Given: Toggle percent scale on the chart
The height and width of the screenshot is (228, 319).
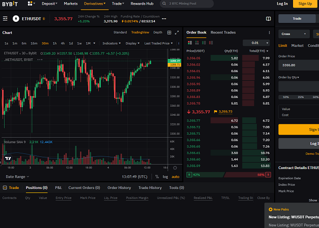Looking at the screenshot, I should (157, 177).
